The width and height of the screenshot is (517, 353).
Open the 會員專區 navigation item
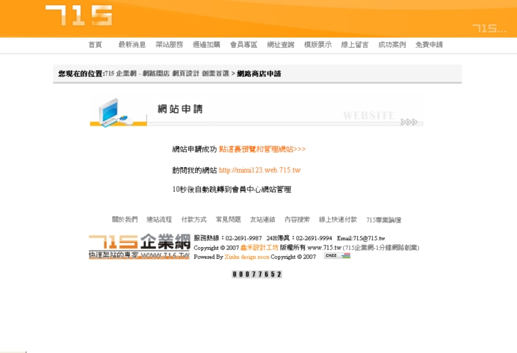pos(243,45)
